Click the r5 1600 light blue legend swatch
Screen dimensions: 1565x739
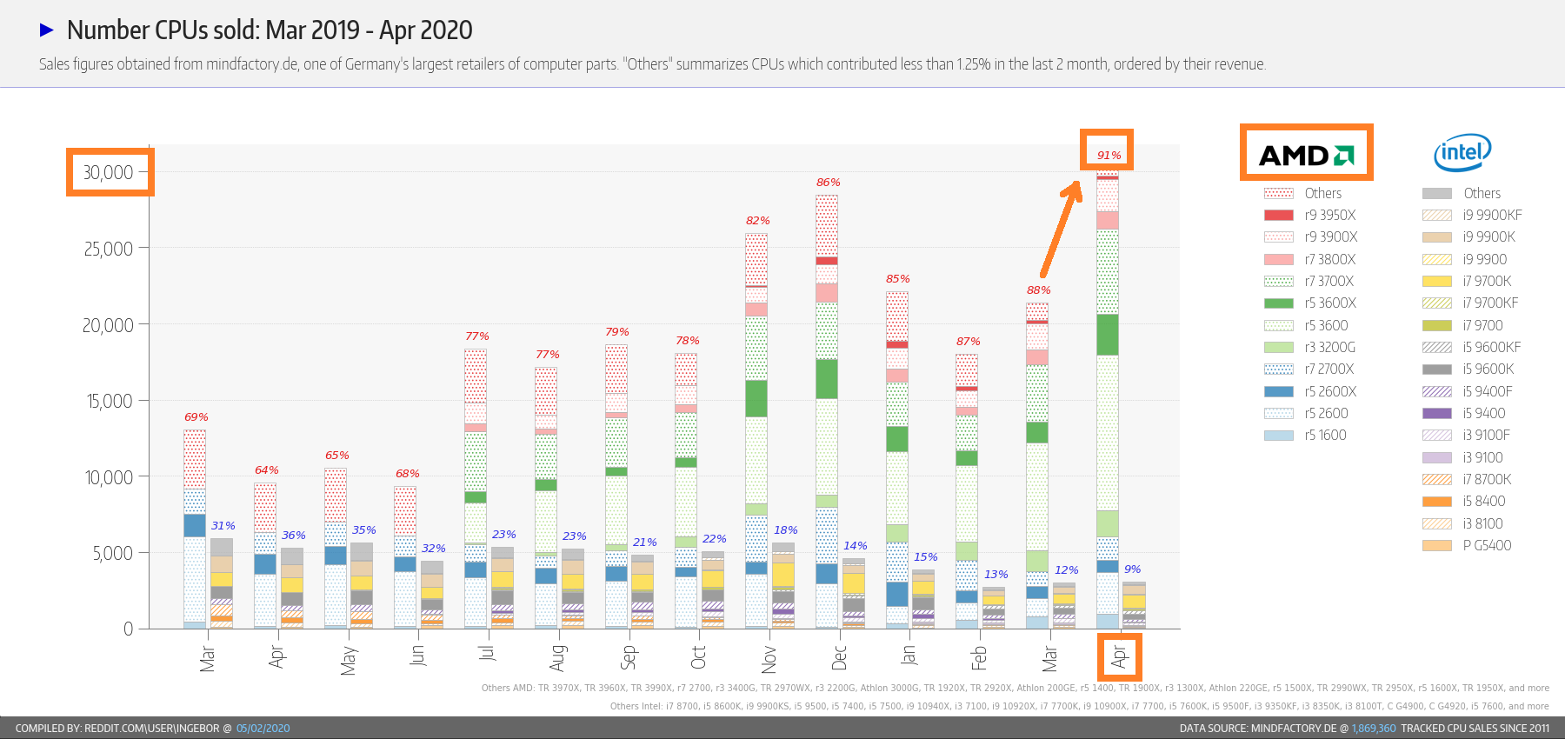coord(1279,436)
